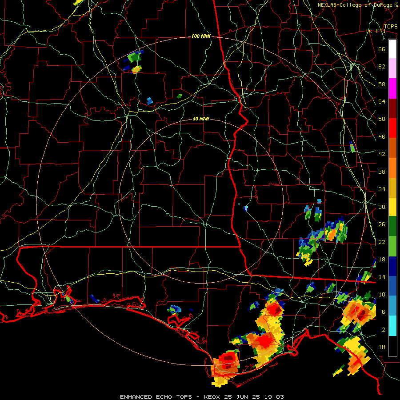The width and height of the screenshot is (400, 400).
Task: Click the 'ENHANCED ECHO TOPS' title text
Action: click(x=156, y=397)
